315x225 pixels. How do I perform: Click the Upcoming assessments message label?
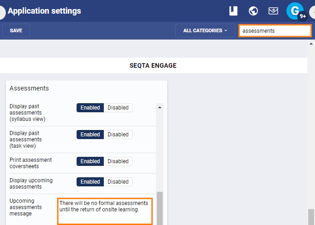click(25, 207)
